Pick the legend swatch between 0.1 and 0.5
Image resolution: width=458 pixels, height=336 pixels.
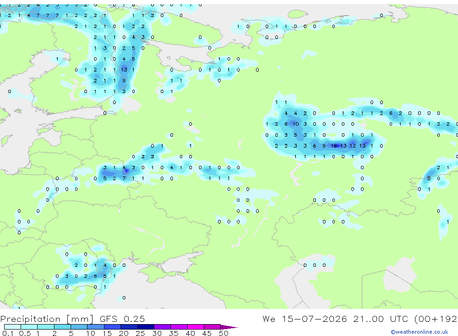click(x=12, y=327)
